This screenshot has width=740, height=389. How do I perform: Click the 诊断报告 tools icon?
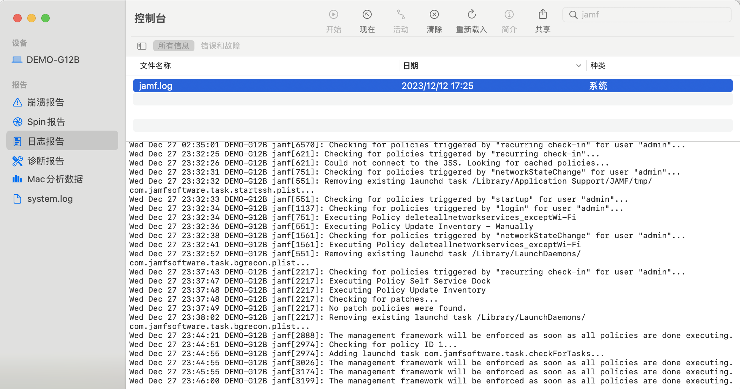pos(17,161)
